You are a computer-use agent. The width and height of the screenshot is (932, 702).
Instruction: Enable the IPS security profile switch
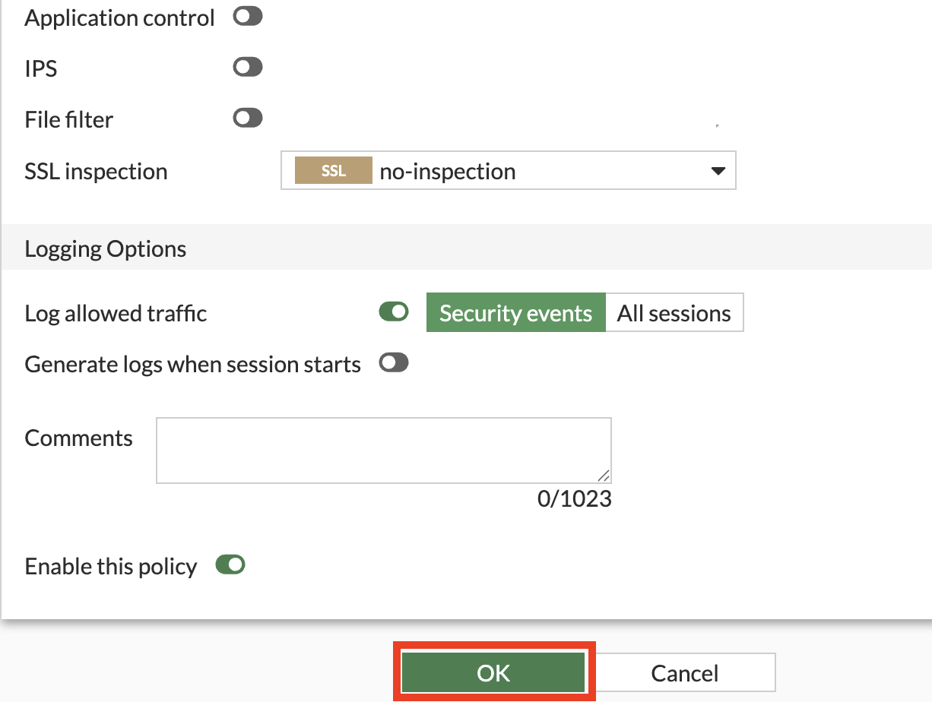[x=248, y=68]
